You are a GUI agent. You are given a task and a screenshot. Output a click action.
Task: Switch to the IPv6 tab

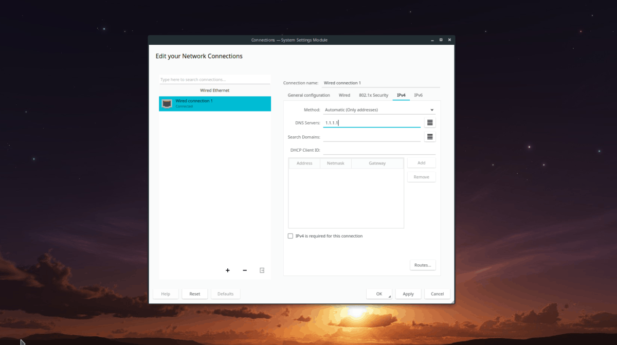point(419,95)
